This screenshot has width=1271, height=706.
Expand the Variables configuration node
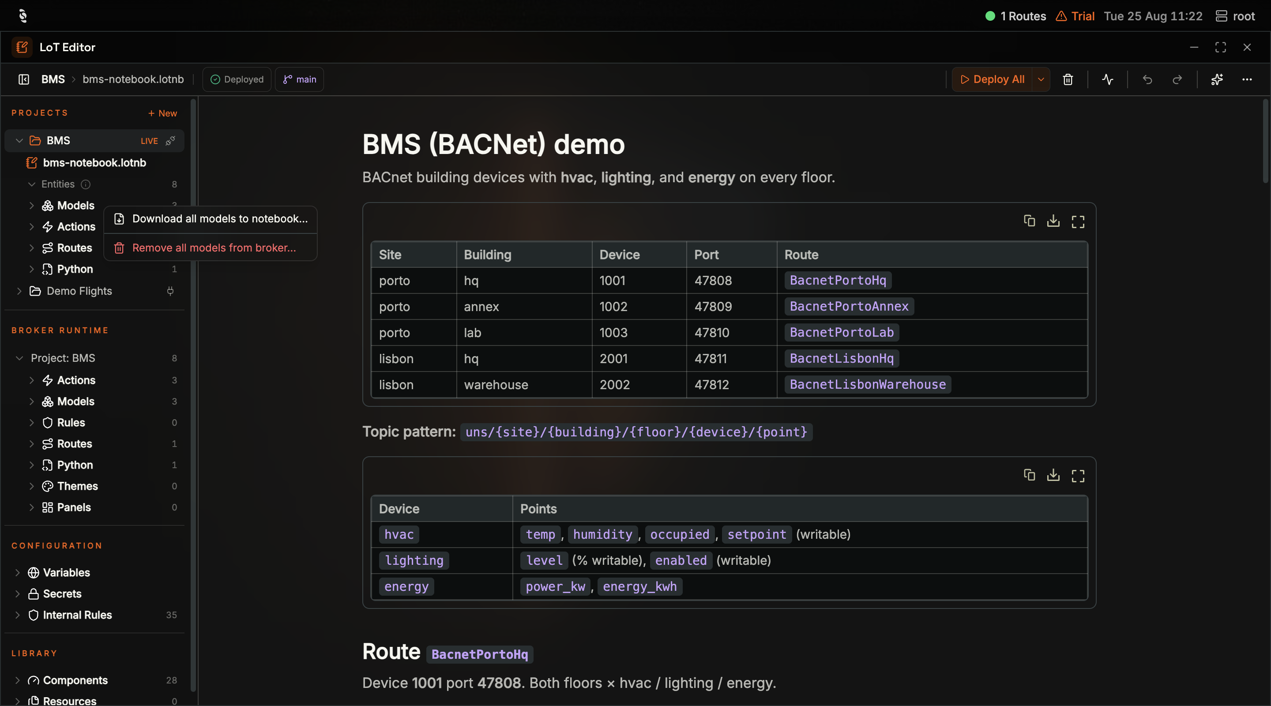click(18, 573)
